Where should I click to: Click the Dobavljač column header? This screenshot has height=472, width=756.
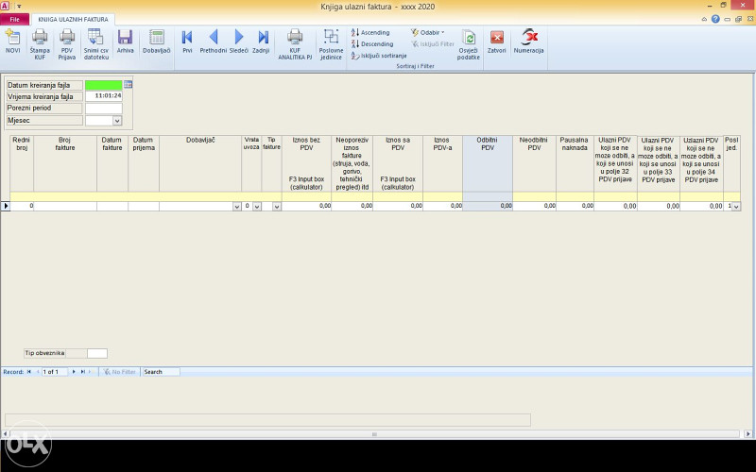pos(200,163)
